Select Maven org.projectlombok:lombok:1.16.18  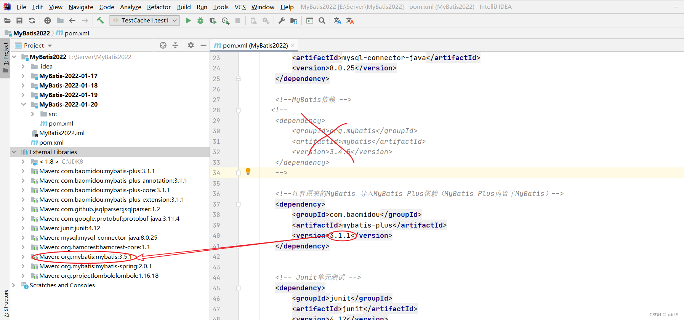(99, 275)
